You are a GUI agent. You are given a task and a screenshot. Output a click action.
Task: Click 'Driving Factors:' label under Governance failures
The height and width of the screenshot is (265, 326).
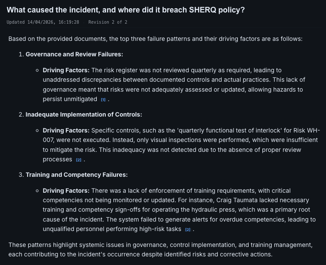[66, 70]
